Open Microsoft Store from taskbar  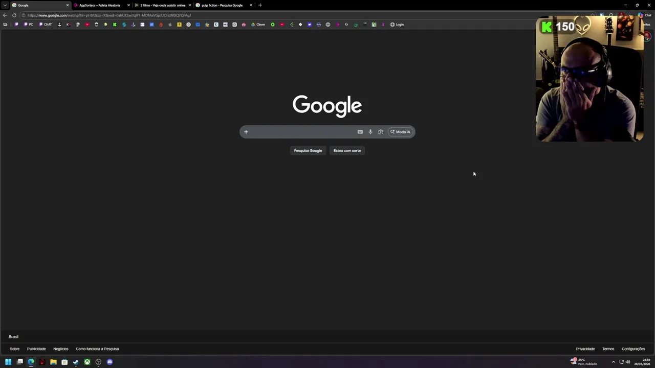64,362
